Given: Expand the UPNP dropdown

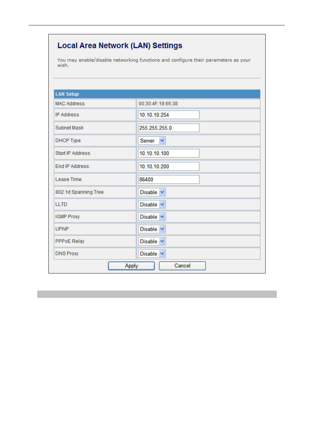Looking at the screenshot, I should 152,229.
